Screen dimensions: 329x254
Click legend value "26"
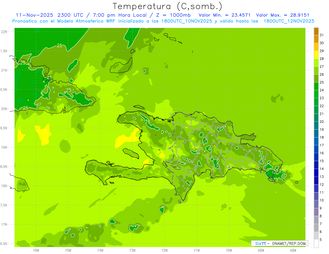pyautogui.click(x=322, y=74)
